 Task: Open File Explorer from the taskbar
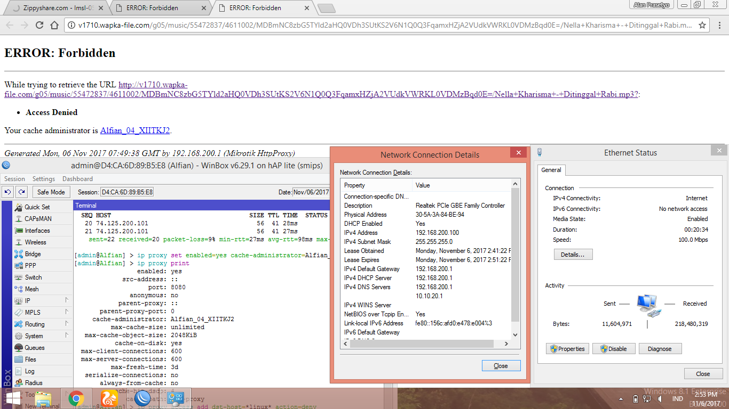44,398
